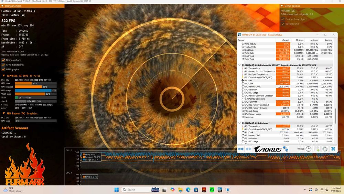Open HWiNFO sensor settings gear icon
This screenshot has height=194, width=344.
pyautogui.click(x=325, y=149)
